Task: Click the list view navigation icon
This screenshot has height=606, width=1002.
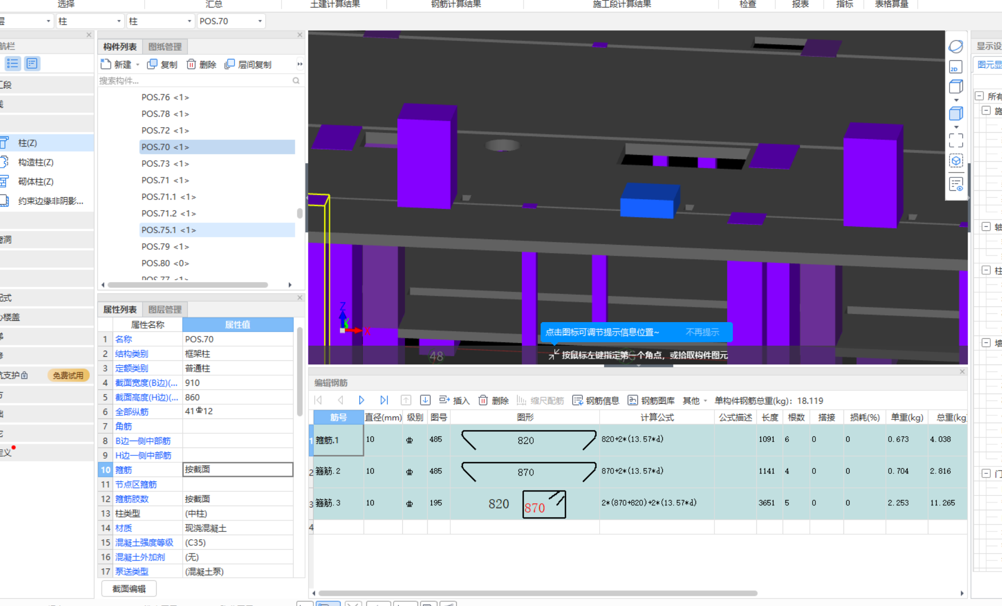Action: coord(12,63)
